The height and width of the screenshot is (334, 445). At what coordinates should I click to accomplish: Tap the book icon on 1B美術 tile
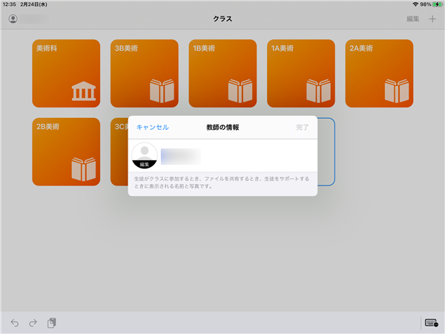click(x=240, y=91)
